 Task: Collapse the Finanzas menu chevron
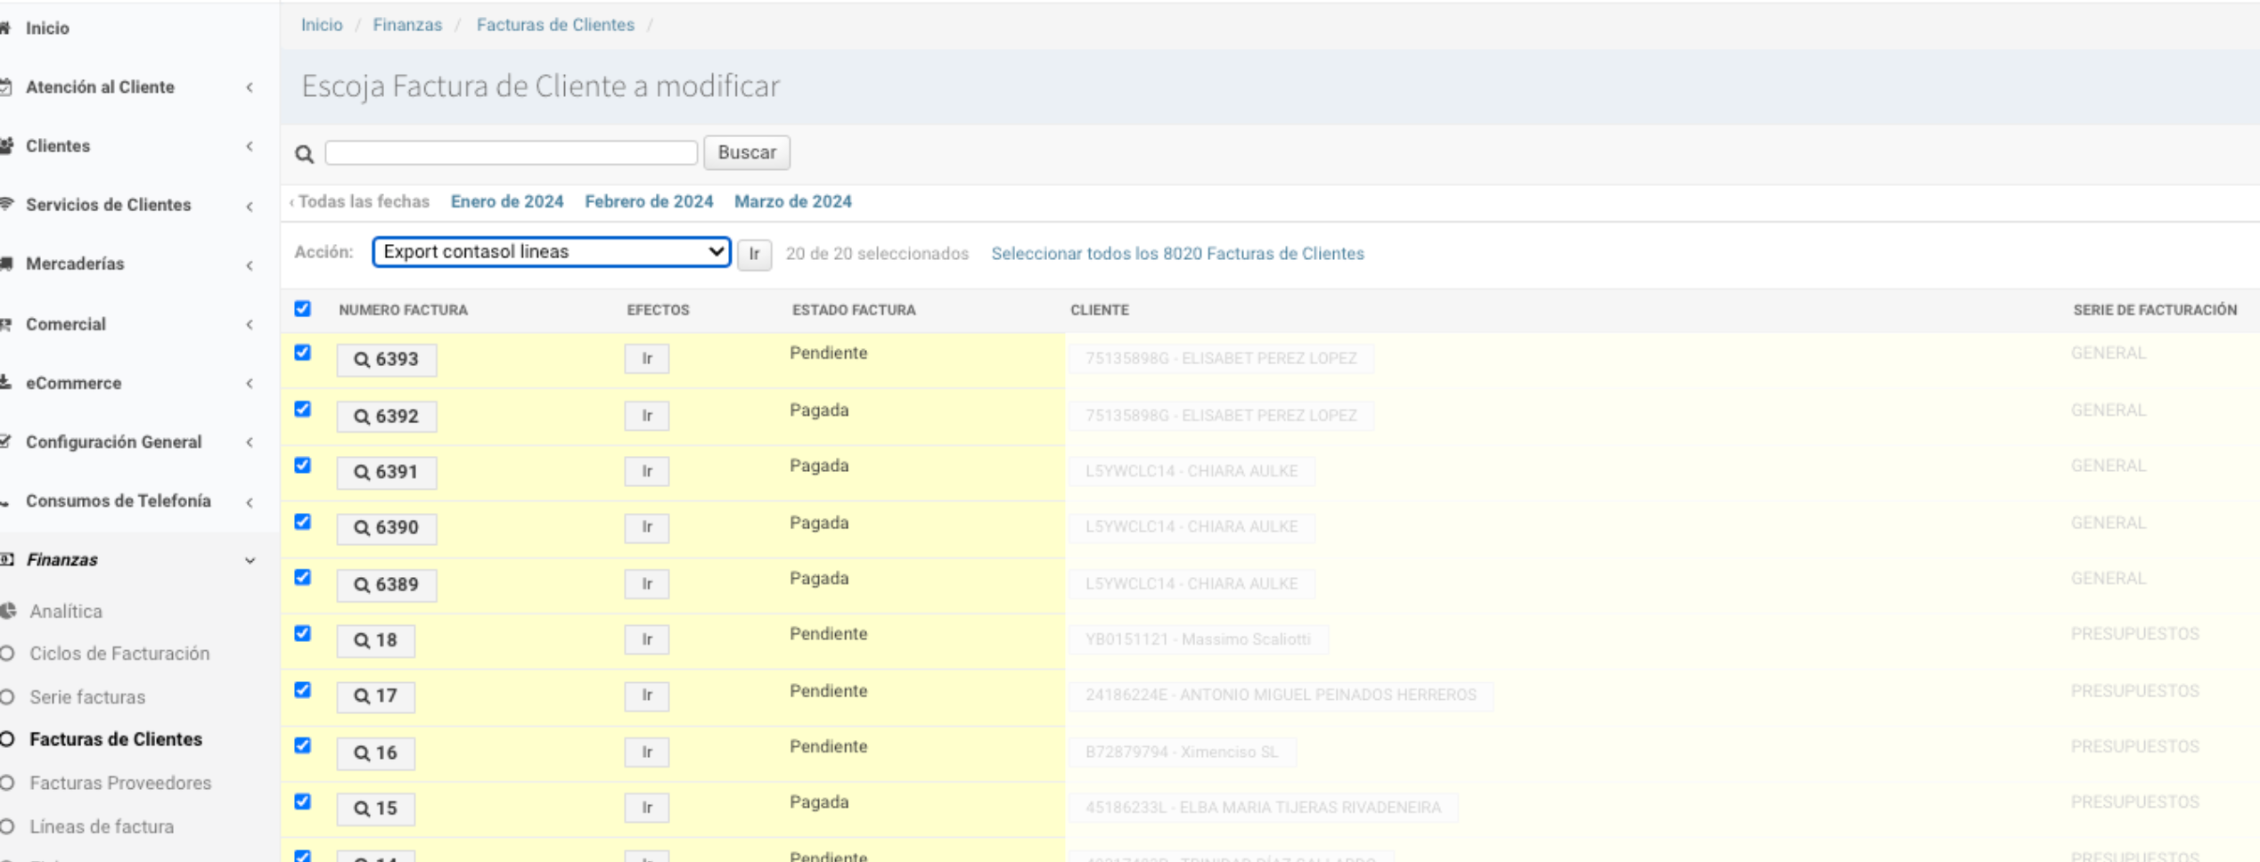(x=250, y=560)
